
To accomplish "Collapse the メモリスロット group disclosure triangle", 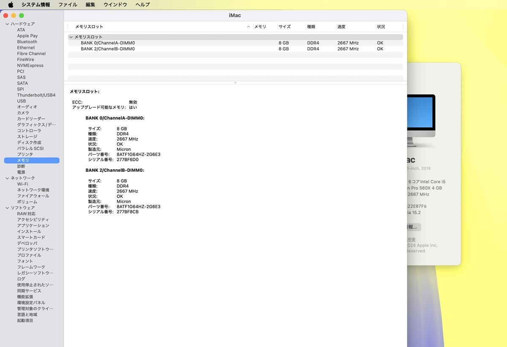I will click(x=71, y=37).
